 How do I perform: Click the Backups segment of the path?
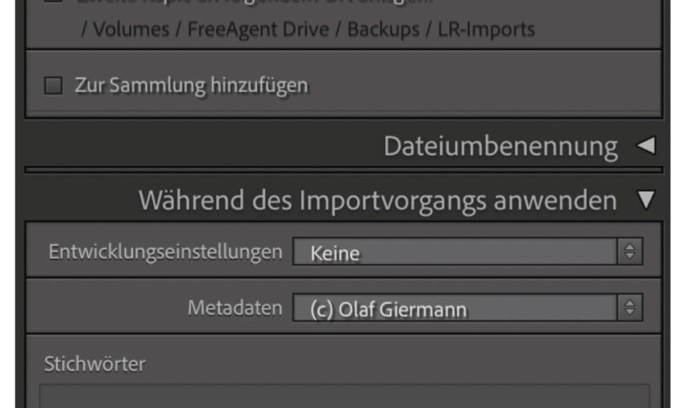pyautogui.click(x=384, y=30)
